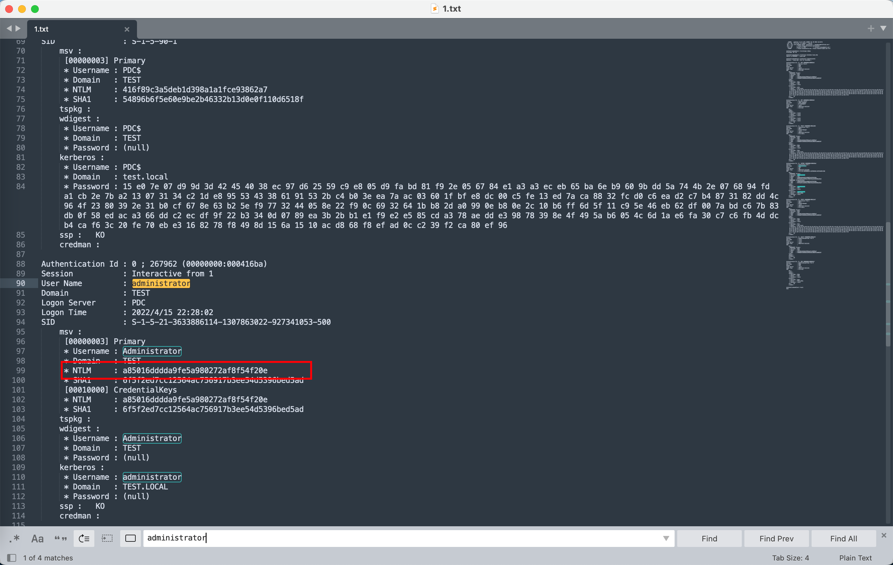This screenshot has width=893, height=565.
Task: Click the '1 of 4 matches' status text
Action: click(x=48, y=558)
